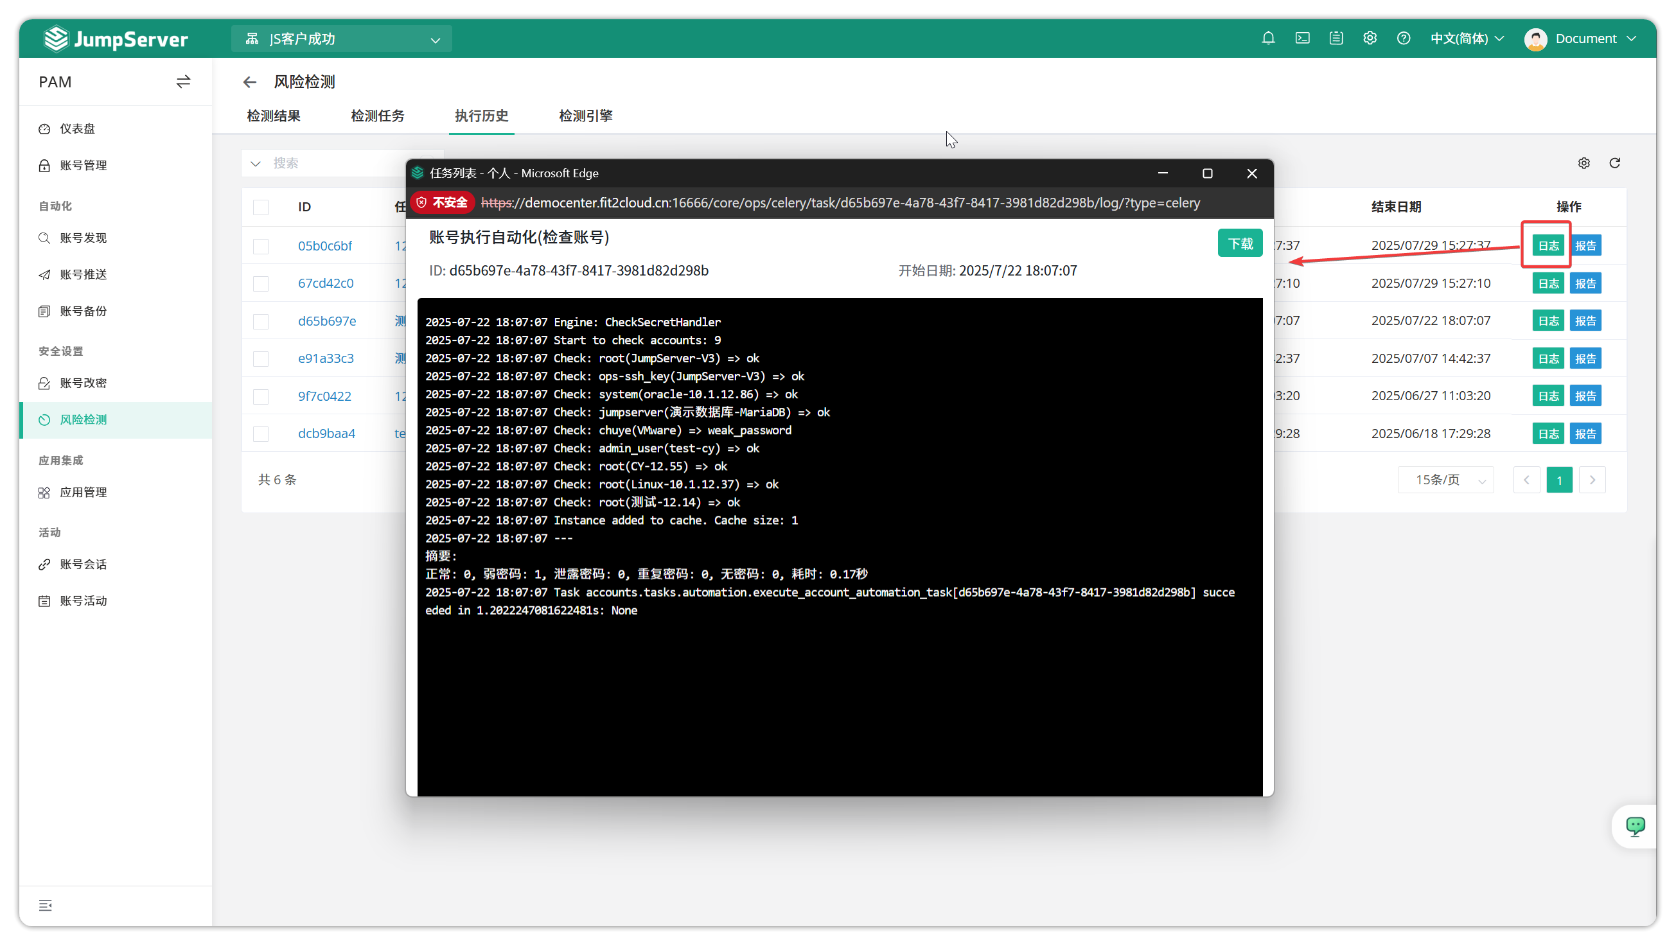This screenshot has width=1676, height=939.
Task: Click 报告 button for row d65b697e
Action: tap(1585, 320)
